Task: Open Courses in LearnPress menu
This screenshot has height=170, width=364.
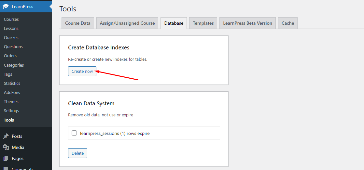Action: point(11,20)
